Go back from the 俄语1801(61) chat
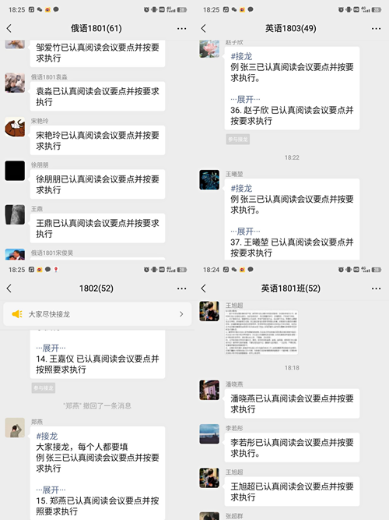The height and width of the screenshot is (520, 389). click(x=9, y=29)
